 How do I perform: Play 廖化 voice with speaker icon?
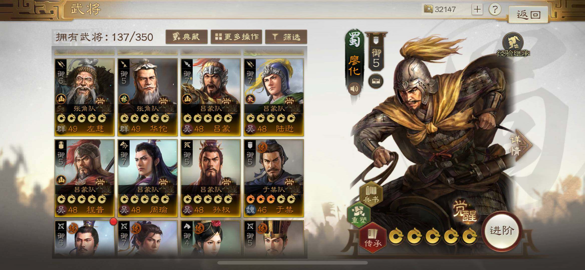coord(354,88)
